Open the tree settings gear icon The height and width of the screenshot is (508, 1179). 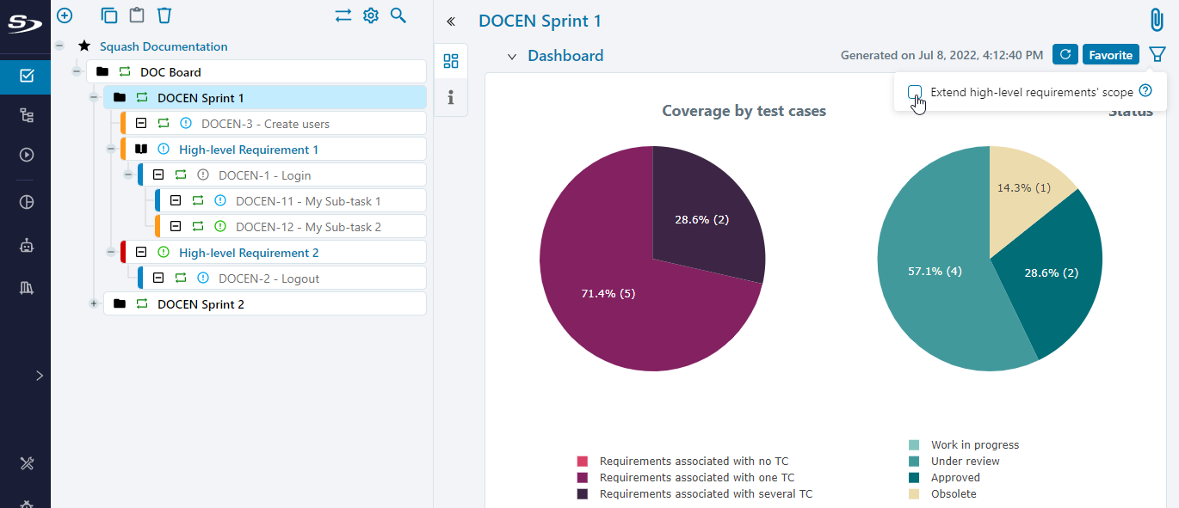371,15
